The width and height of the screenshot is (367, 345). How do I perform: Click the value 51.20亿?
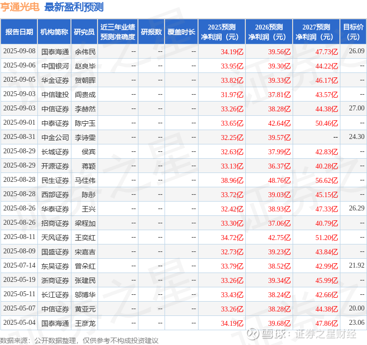tap(327, 238)
